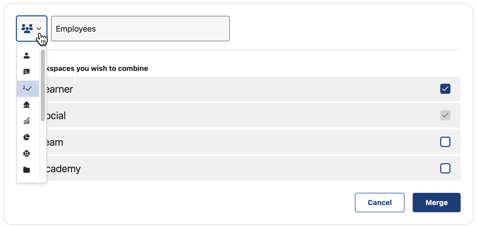477x226 pixels.
Task: Click the Merge button
Action: (x=436, y=202)
